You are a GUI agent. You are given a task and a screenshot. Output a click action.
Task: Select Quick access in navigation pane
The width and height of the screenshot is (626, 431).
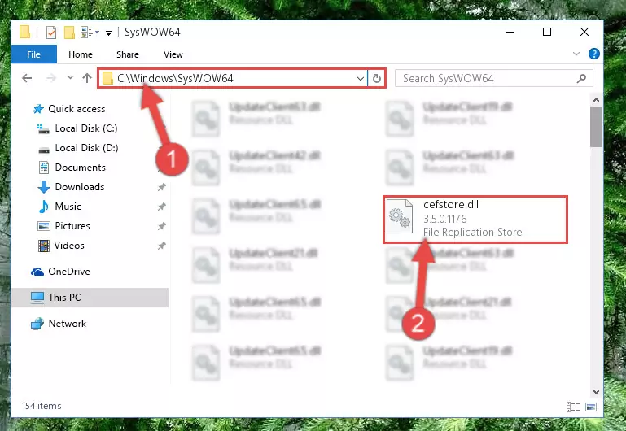pos(77,108)
